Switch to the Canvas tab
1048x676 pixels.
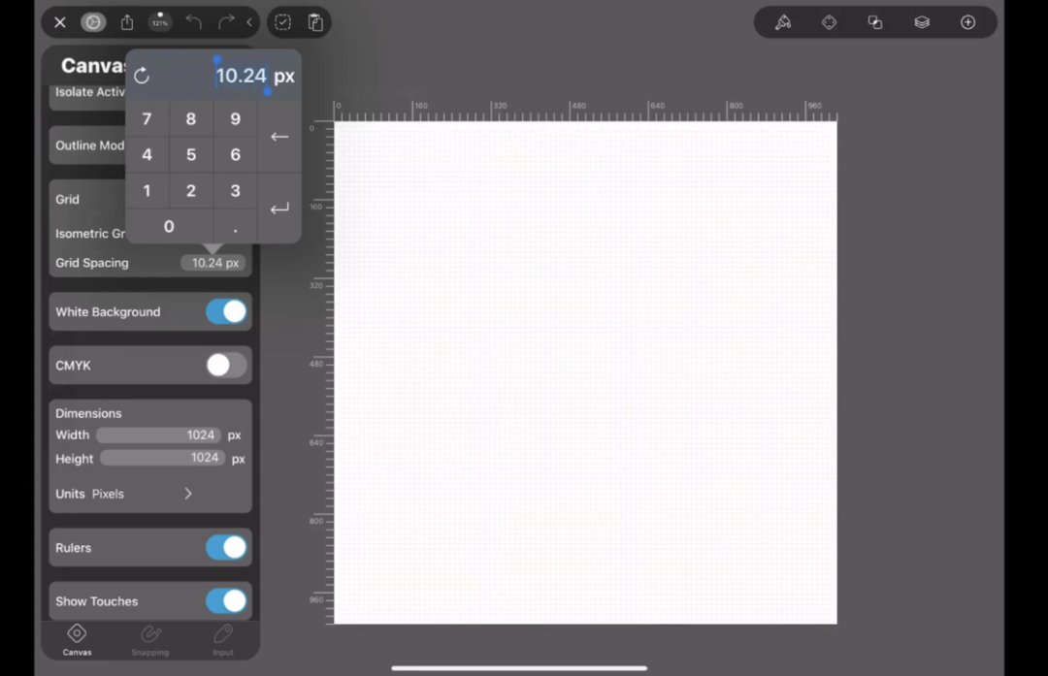(x=77, y=640)
